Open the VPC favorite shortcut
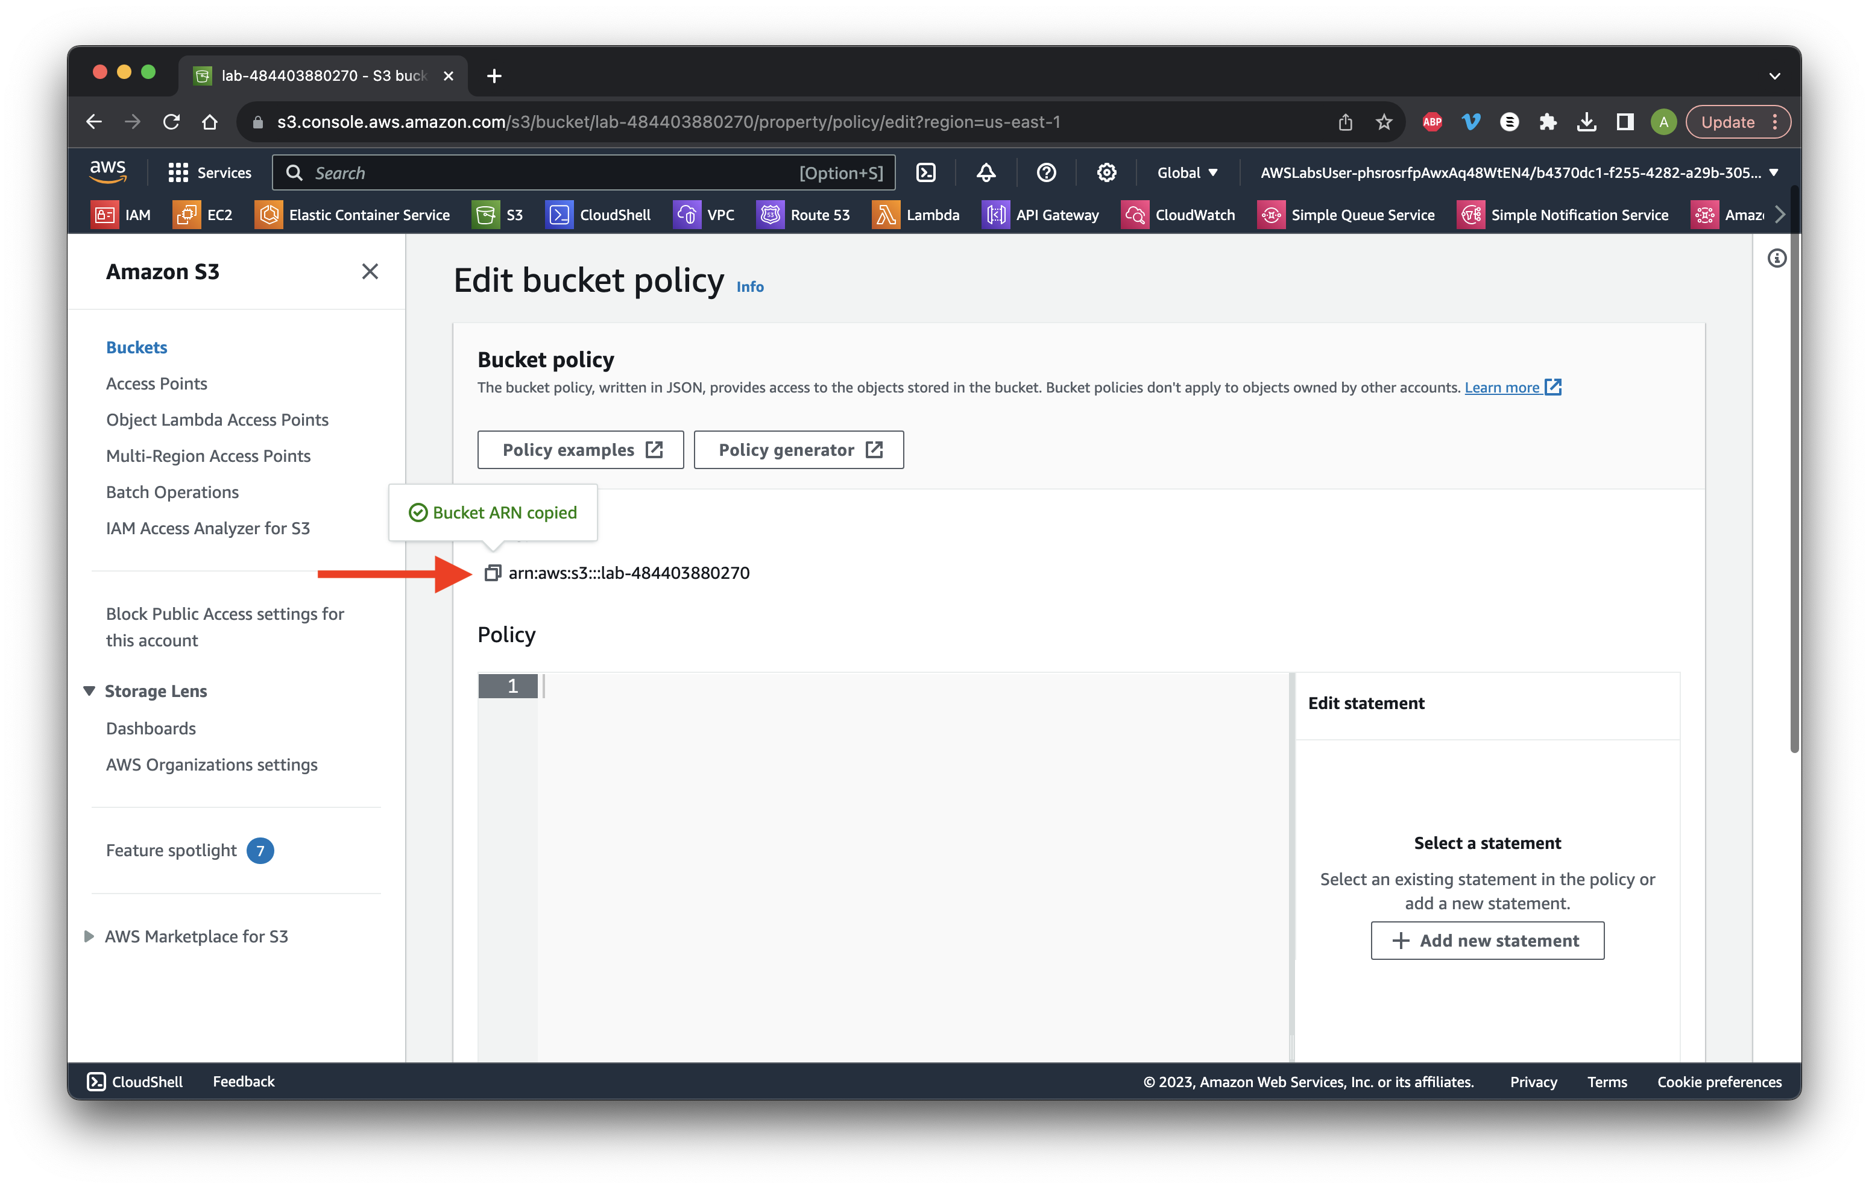1869x1189 pixels. 704,215
